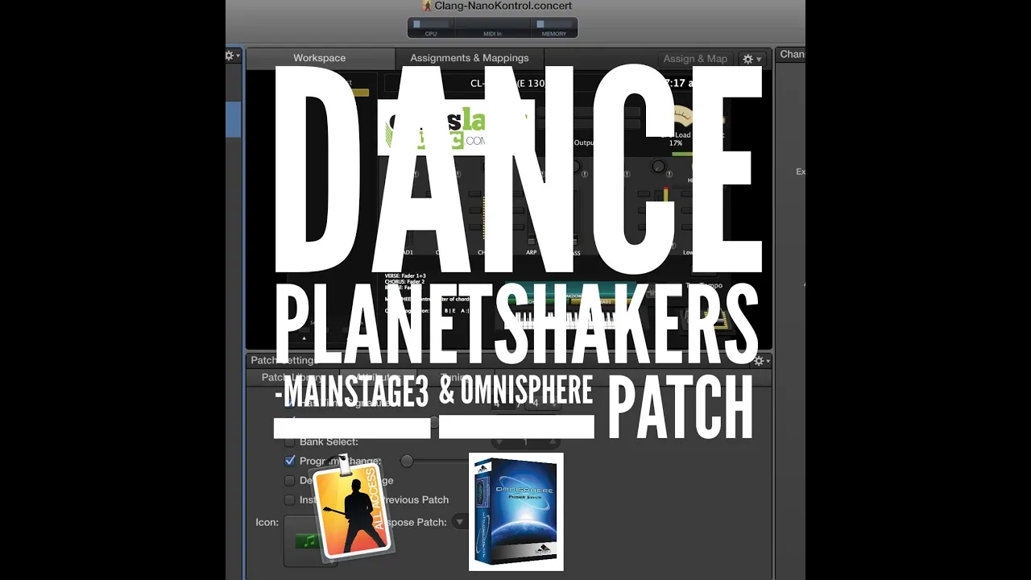This screenshot has width=1031, height=580.
Task: Toggle the Previous Patch silence checkbox
Action: point(290,499)
